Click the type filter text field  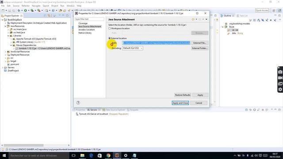[x=89, y=19]
